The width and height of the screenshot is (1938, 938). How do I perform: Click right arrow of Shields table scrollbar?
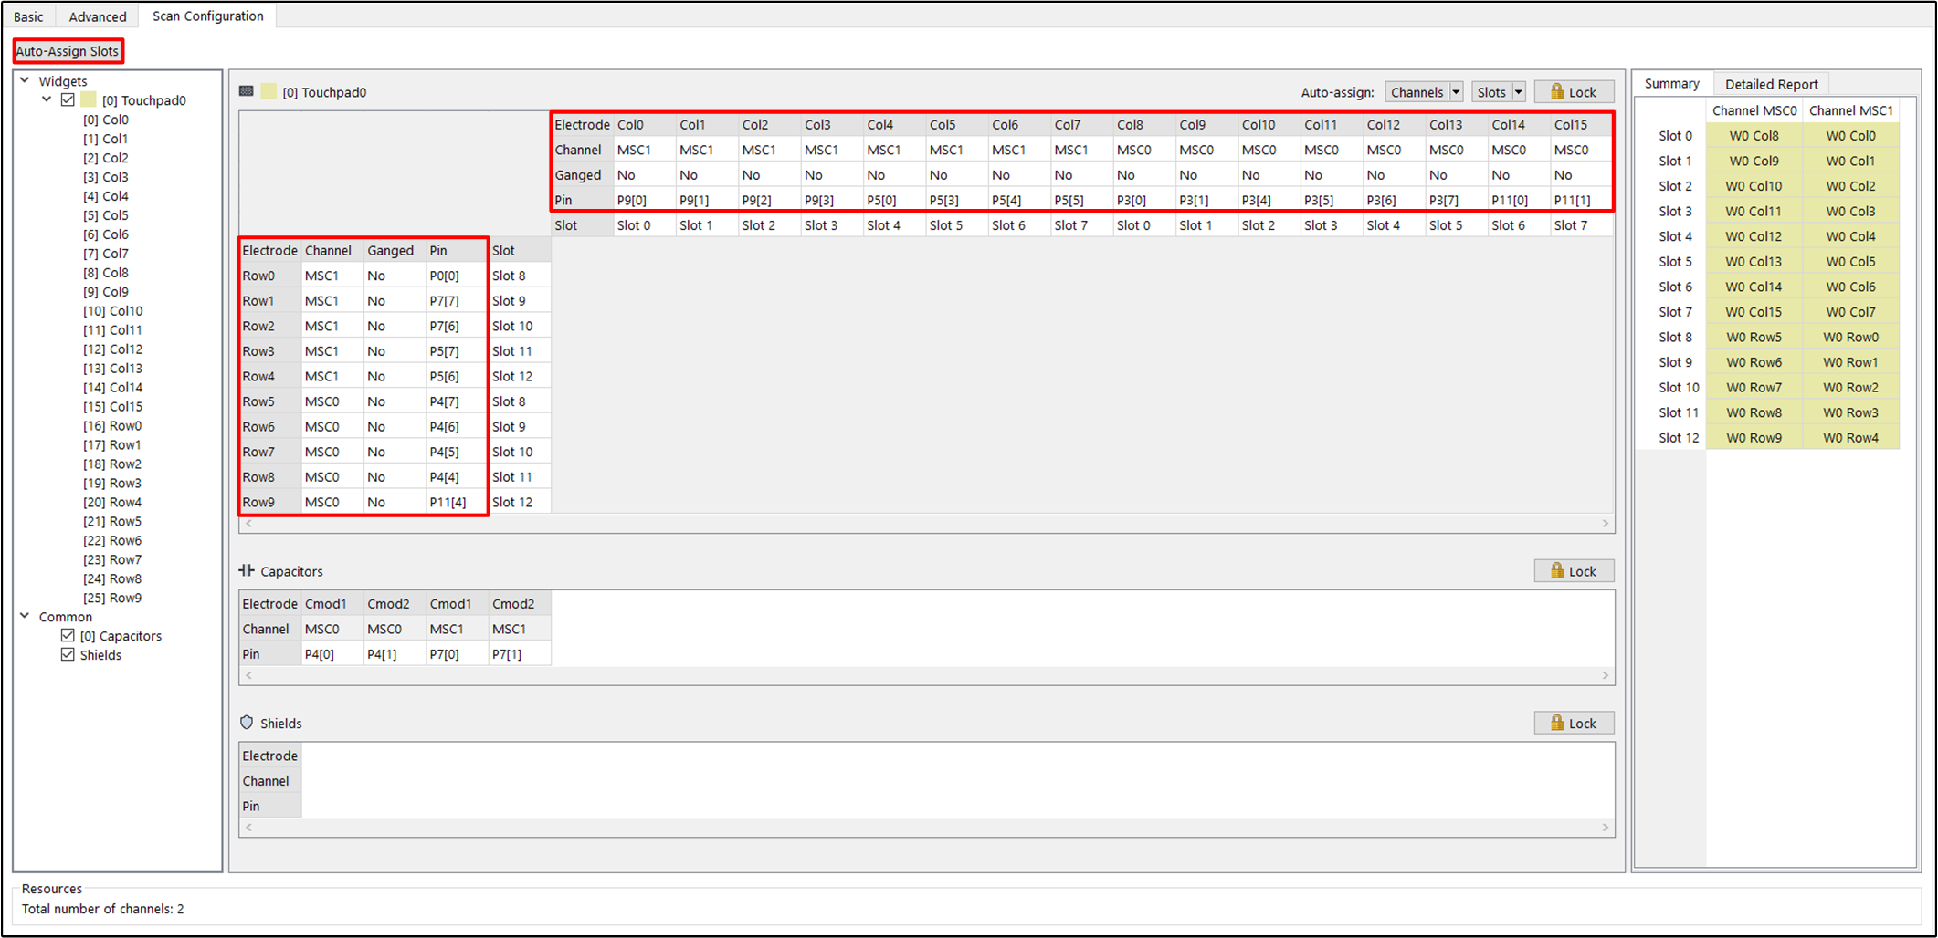point(1606,828)
